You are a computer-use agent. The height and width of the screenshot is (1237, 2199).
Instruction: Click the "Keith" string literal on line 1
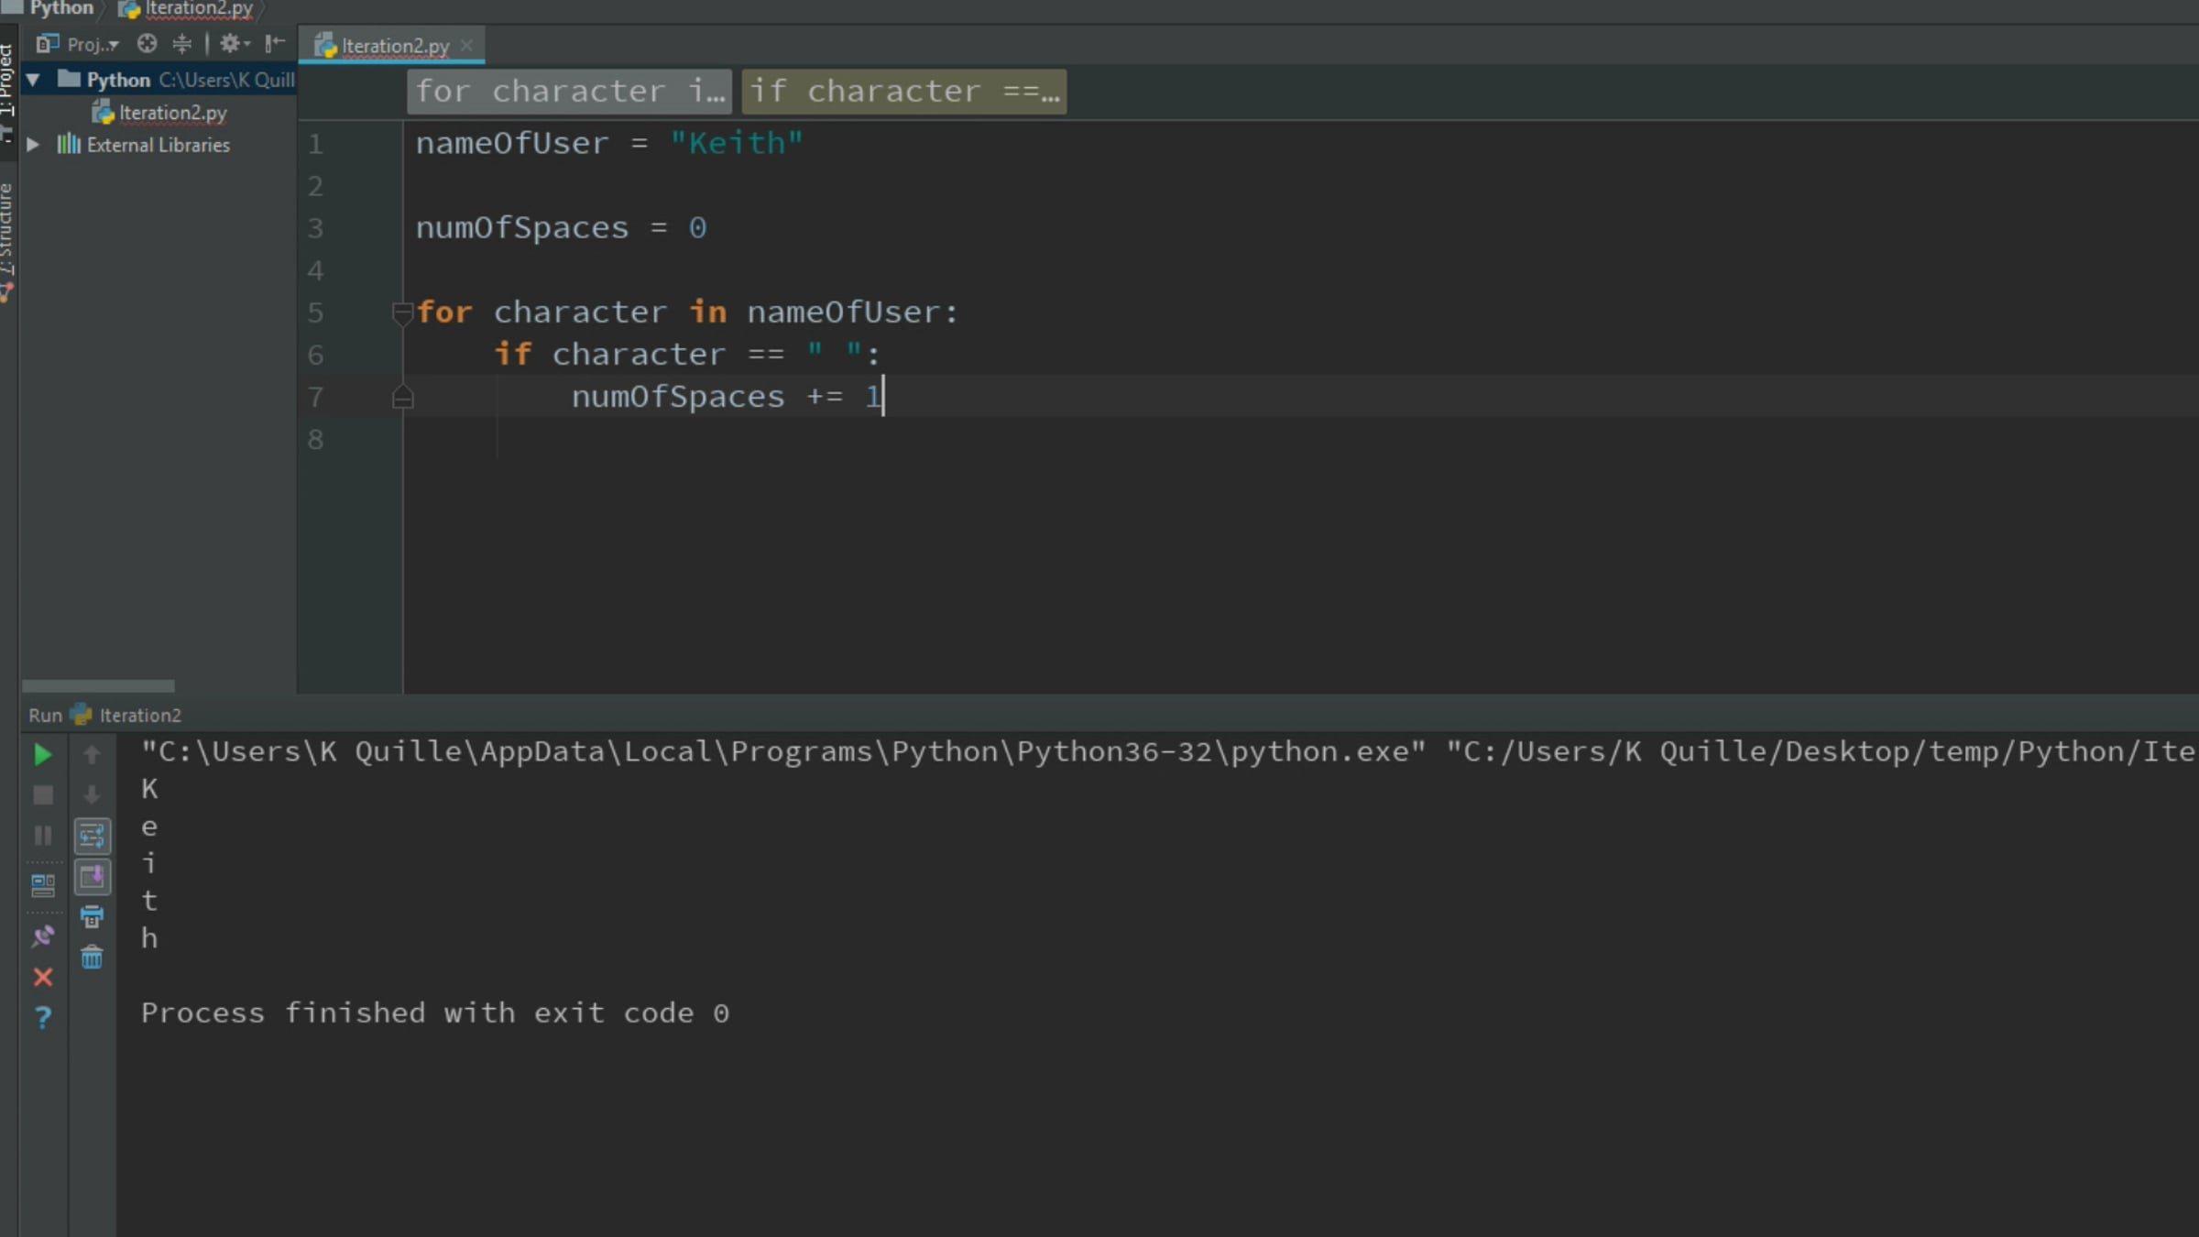(737, 143)
